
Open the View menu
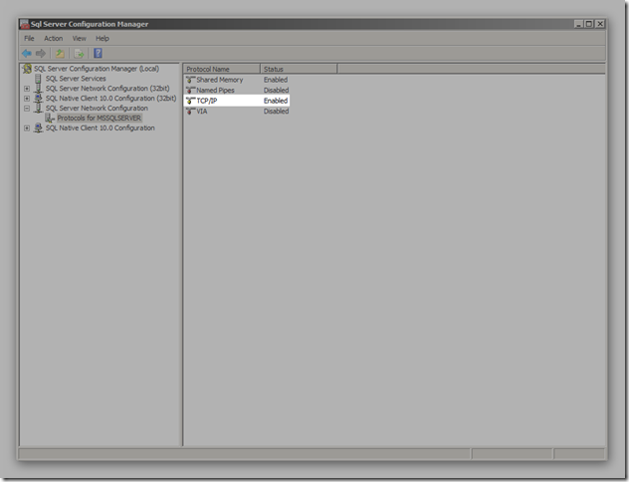point(79,38)
